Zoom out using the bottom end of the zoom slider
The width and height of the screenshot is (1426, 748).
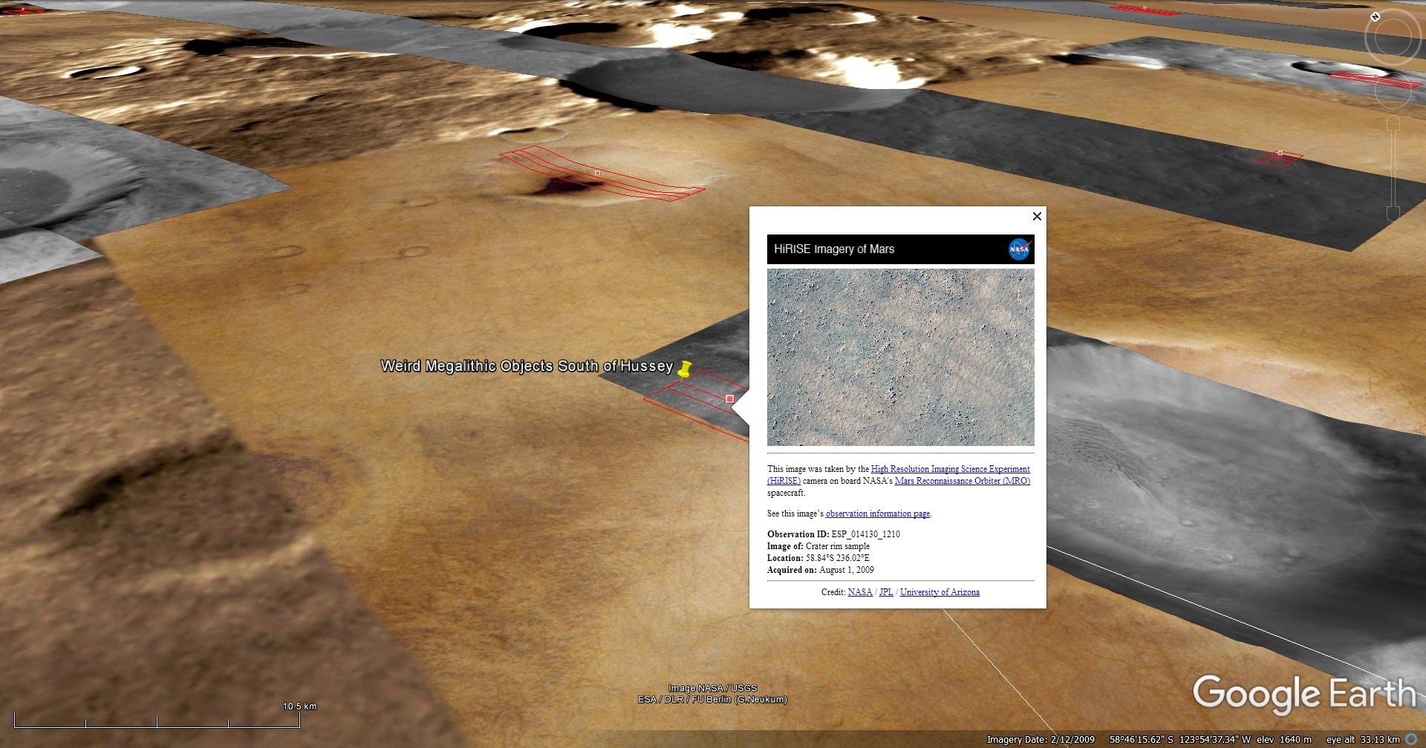(1393, 214)
